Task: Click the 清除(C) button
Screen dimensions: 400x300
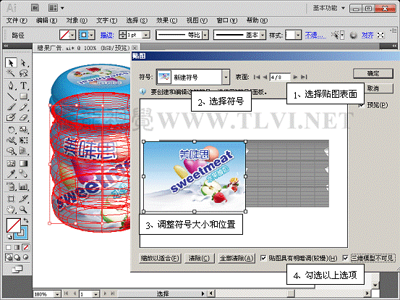Action: tap(199, 259)
